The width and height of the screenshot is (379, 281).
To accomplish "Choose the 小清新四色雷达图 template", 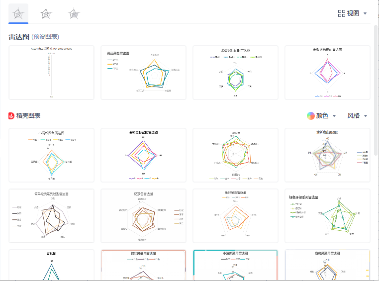I will (x=52, y=155).
